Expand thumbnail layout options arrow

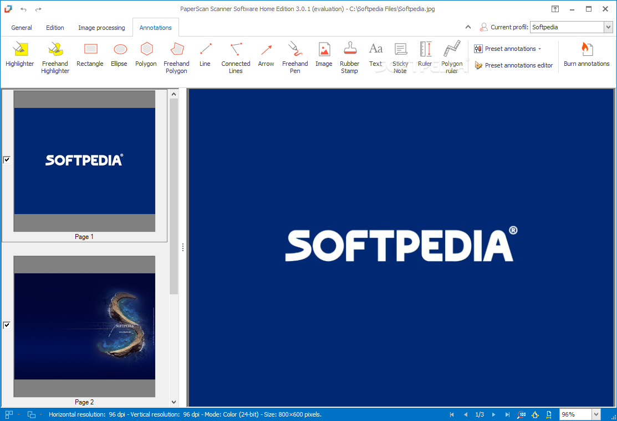pos(18,414)
